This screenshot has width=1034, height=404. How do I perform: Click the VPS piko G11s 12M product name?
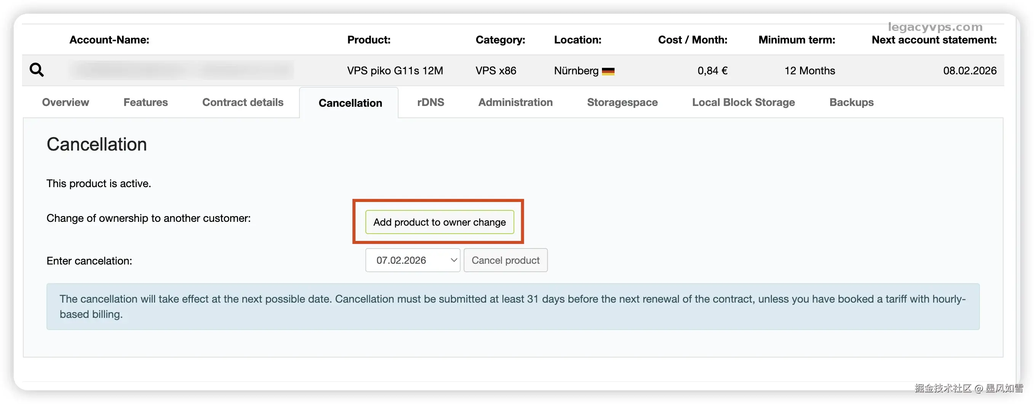395,71
